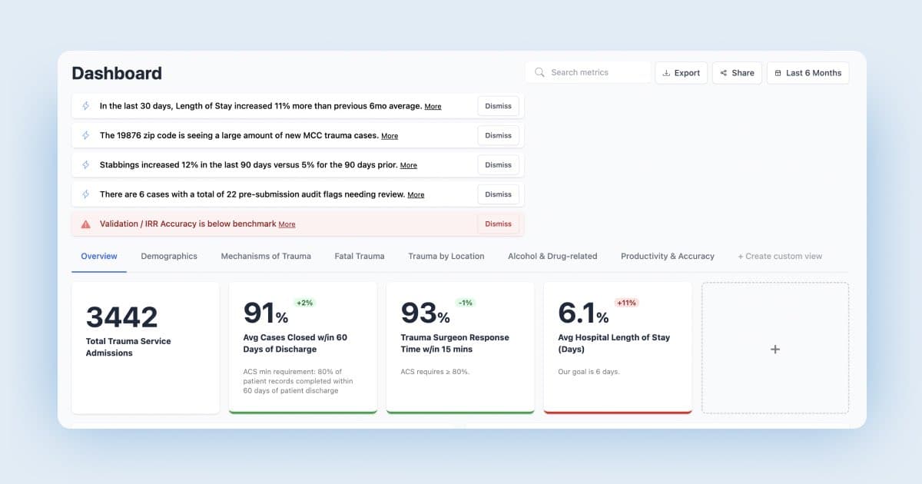Type in the Search metrics field
The image size is (922, 484).
tap(595, 72)
